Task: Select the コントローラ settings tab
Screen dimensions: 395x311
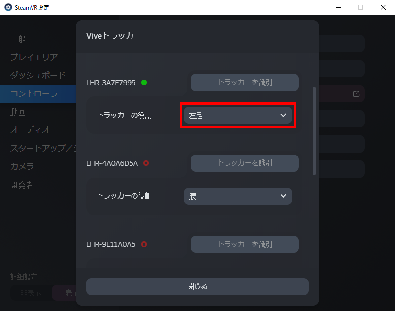Action: coord(38,93)
